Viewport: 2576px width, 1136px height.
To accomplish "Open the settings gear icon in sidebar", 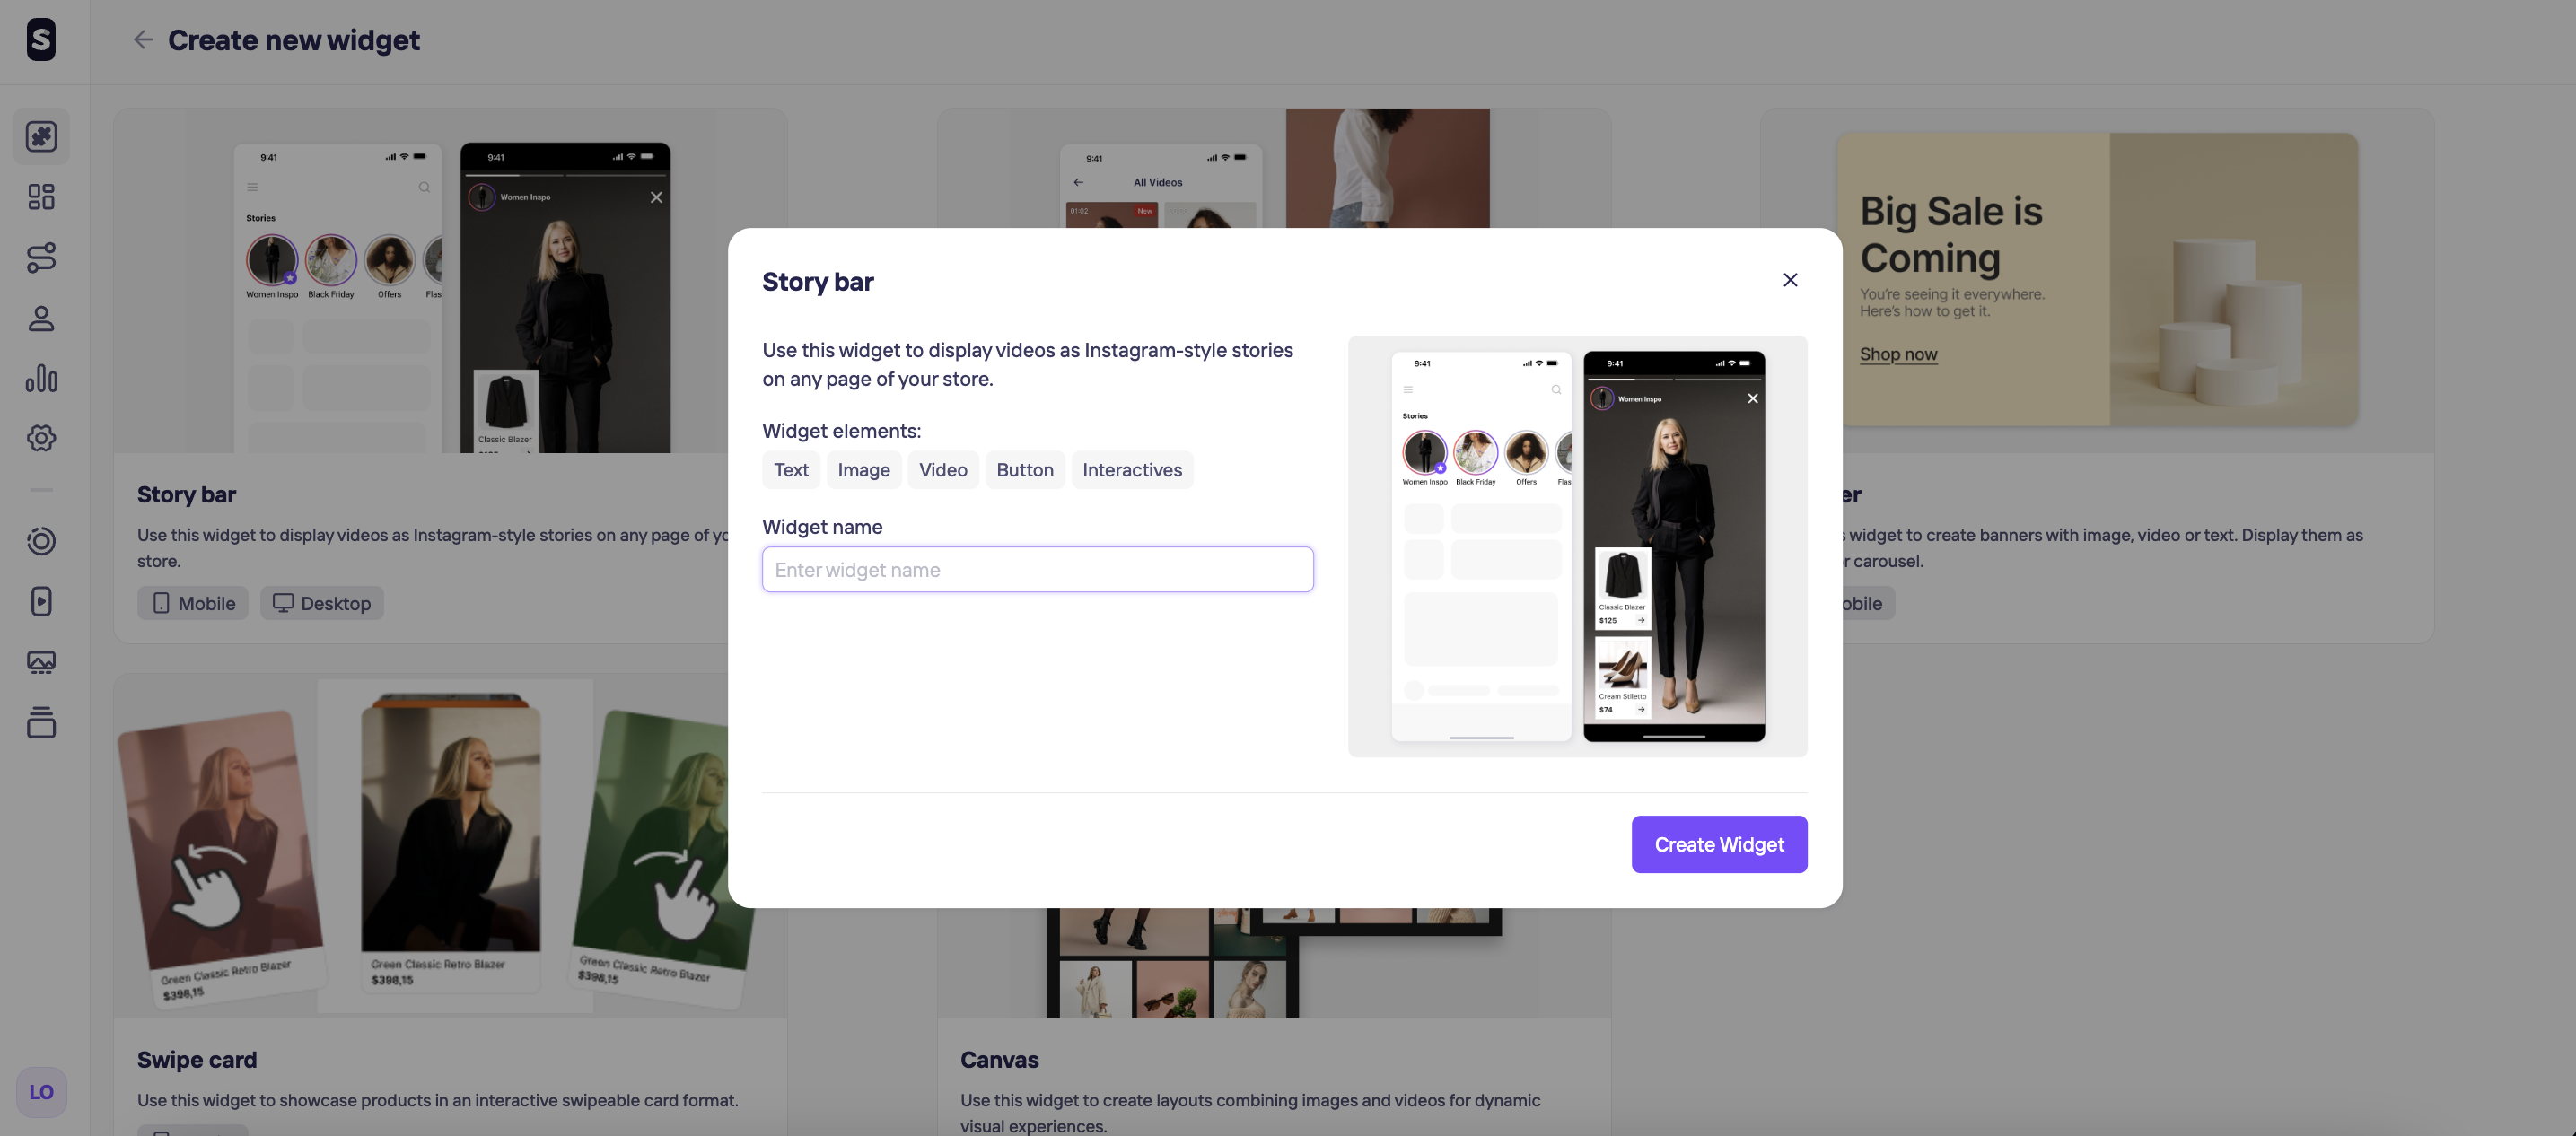I will coord(41,438).
